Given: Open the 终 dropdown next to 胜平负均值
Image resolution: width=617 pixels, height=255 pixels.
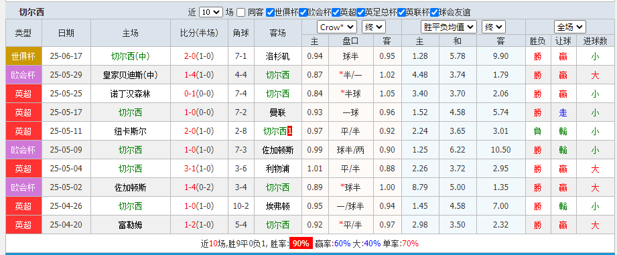Looking at the screenshot, I should [x=494, y=27].
